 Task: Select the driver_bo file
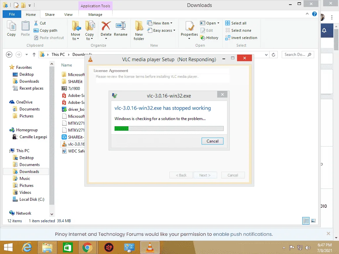pos(73,109)
